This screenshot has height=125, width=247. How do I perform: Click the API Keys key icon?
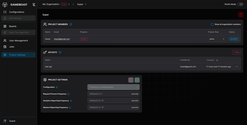pos(45,52)
